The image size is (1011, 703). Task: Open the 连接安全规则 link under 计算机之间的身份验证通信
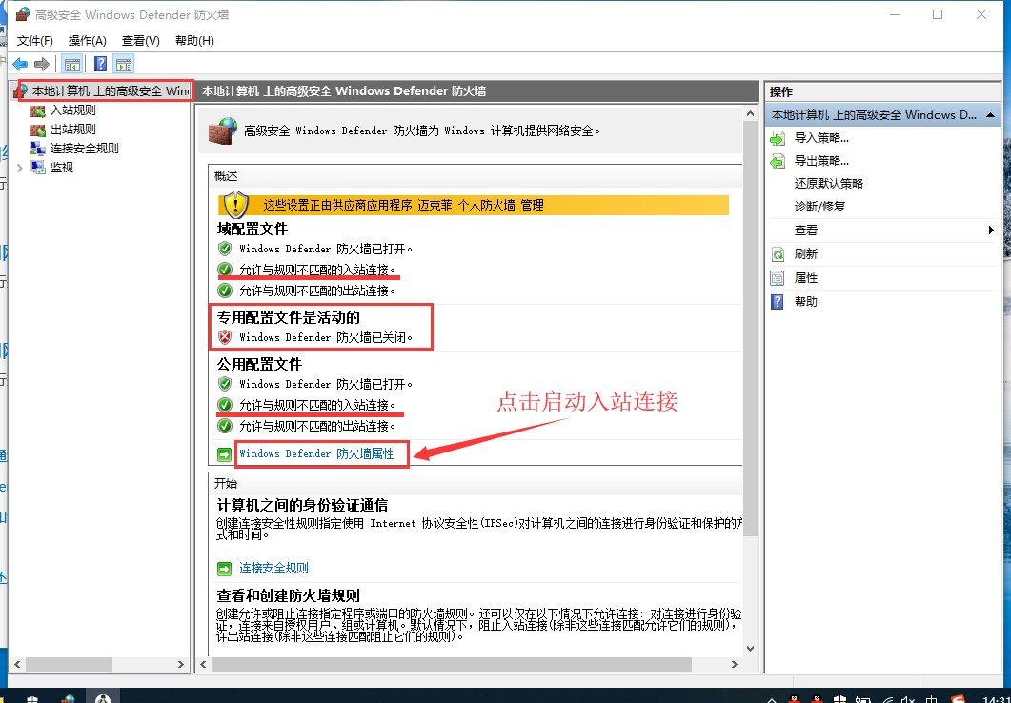tap(274, 568)
